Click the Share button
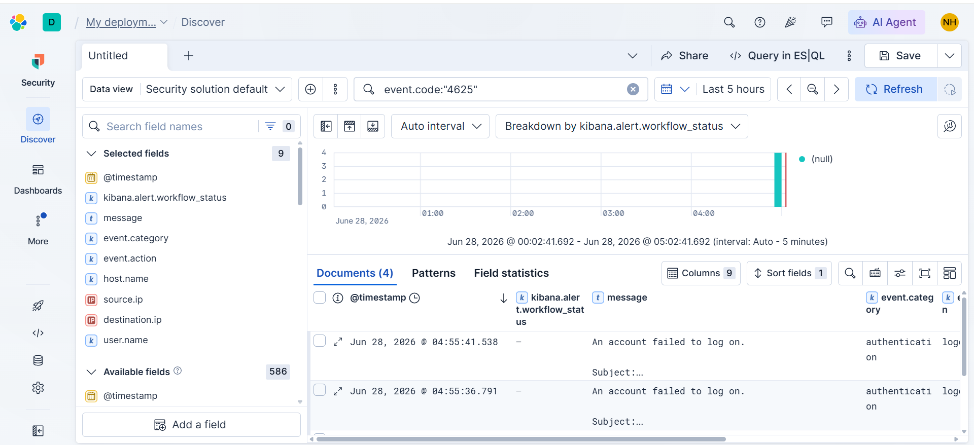This screenshot has height=445, width=974. 685,56
